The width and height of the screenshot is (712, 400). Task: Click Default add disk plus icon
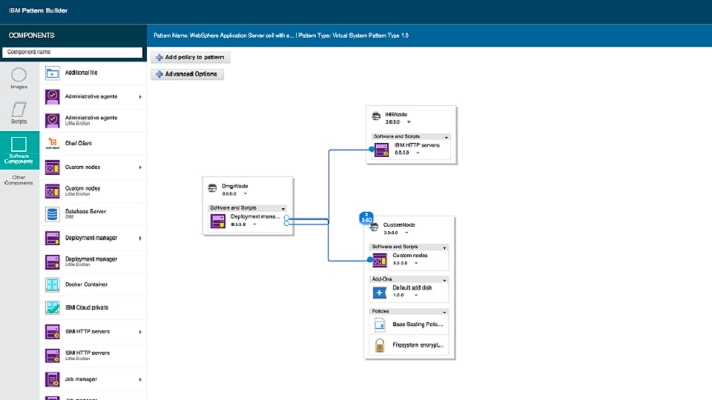tap(380, 293)
